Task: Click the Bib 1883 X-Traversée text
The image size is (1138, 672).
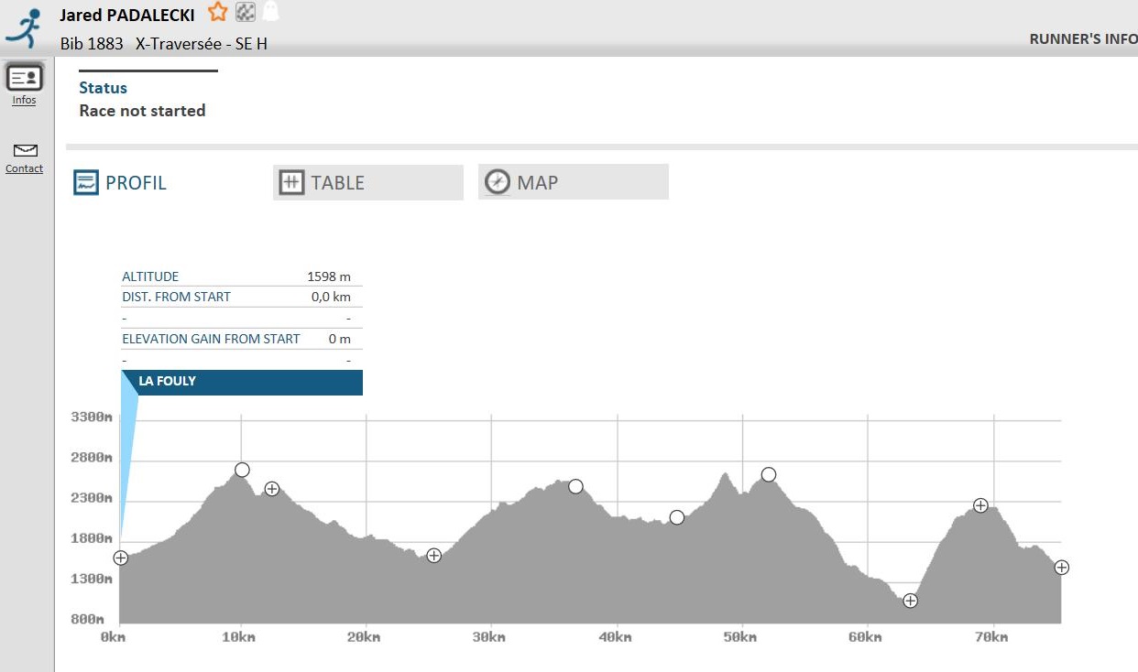Action: [x=164, y=43]
